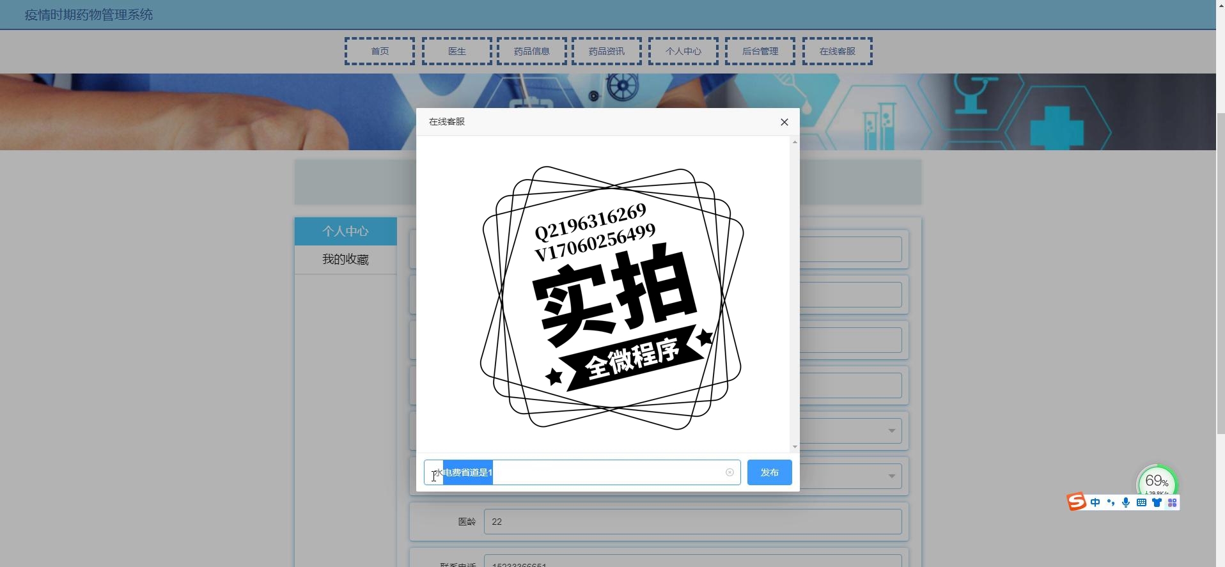Image resolution: width=1225 pixels, height=567 pixels.
Task: Open 药品信息 in the navigation
Action: coord(532,51)
